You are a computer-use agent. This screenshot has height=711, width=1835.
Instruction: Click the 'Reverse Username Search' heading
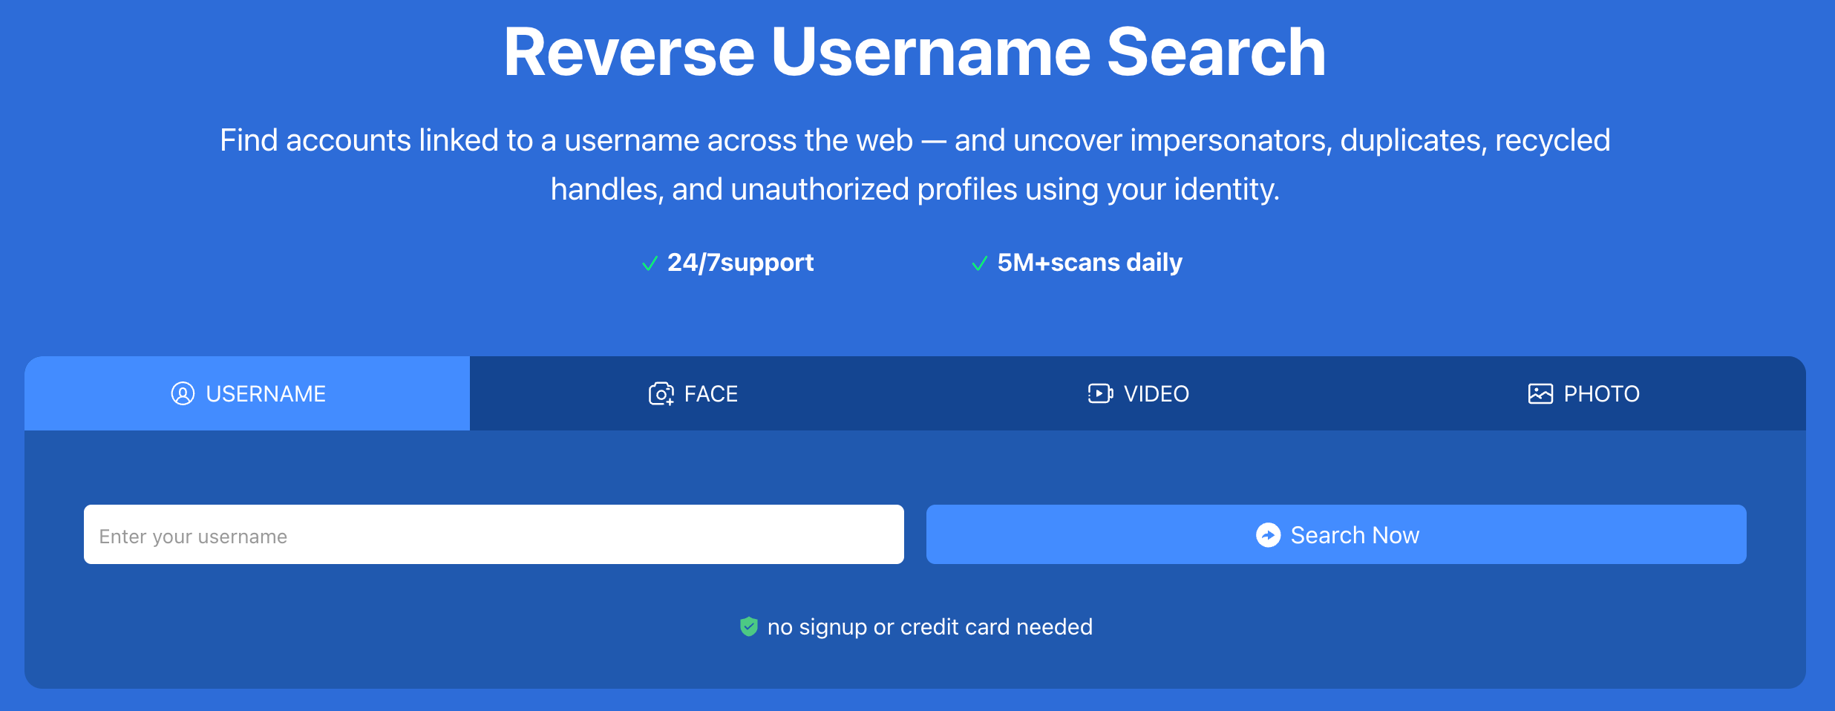pyautogui.click(x=915, y=52)
